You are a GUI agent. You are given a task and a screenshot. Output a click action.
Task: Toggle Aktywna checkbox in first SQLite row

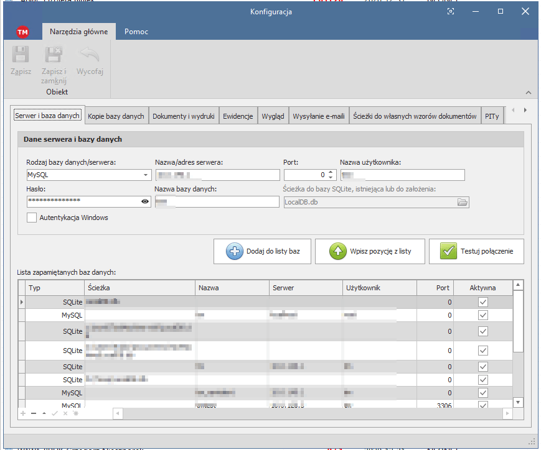482,302
